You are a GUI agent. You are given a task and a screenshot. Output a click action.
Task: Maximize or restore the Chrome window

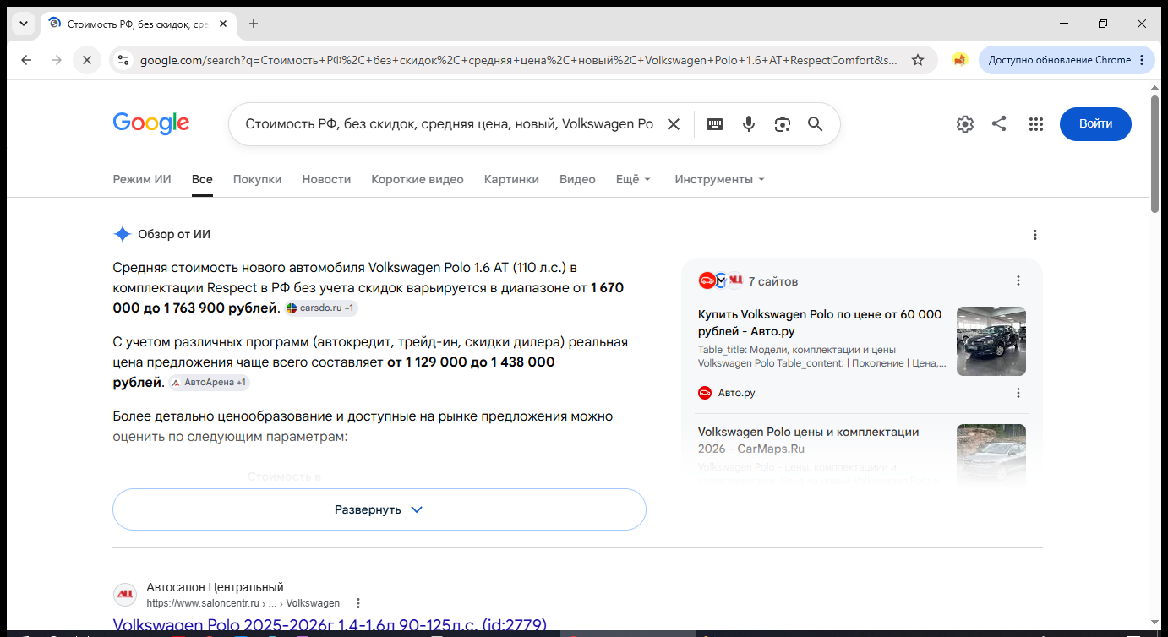click(1103, 24)
